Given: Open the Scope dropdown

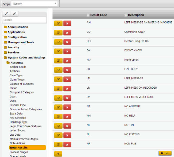Looking at the screenshot, I should [x=35, y=4].
